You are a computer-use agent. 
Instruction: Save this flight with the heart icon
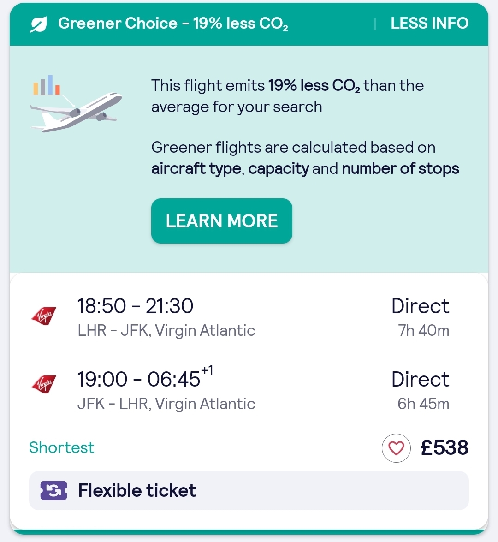pyautogui.click(x=396, y=448)
